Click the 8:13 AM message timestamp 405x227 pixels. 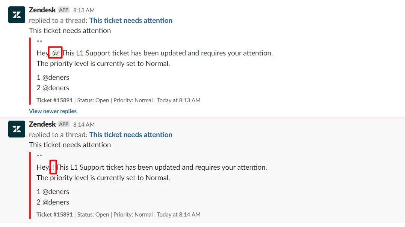[84, 10]
